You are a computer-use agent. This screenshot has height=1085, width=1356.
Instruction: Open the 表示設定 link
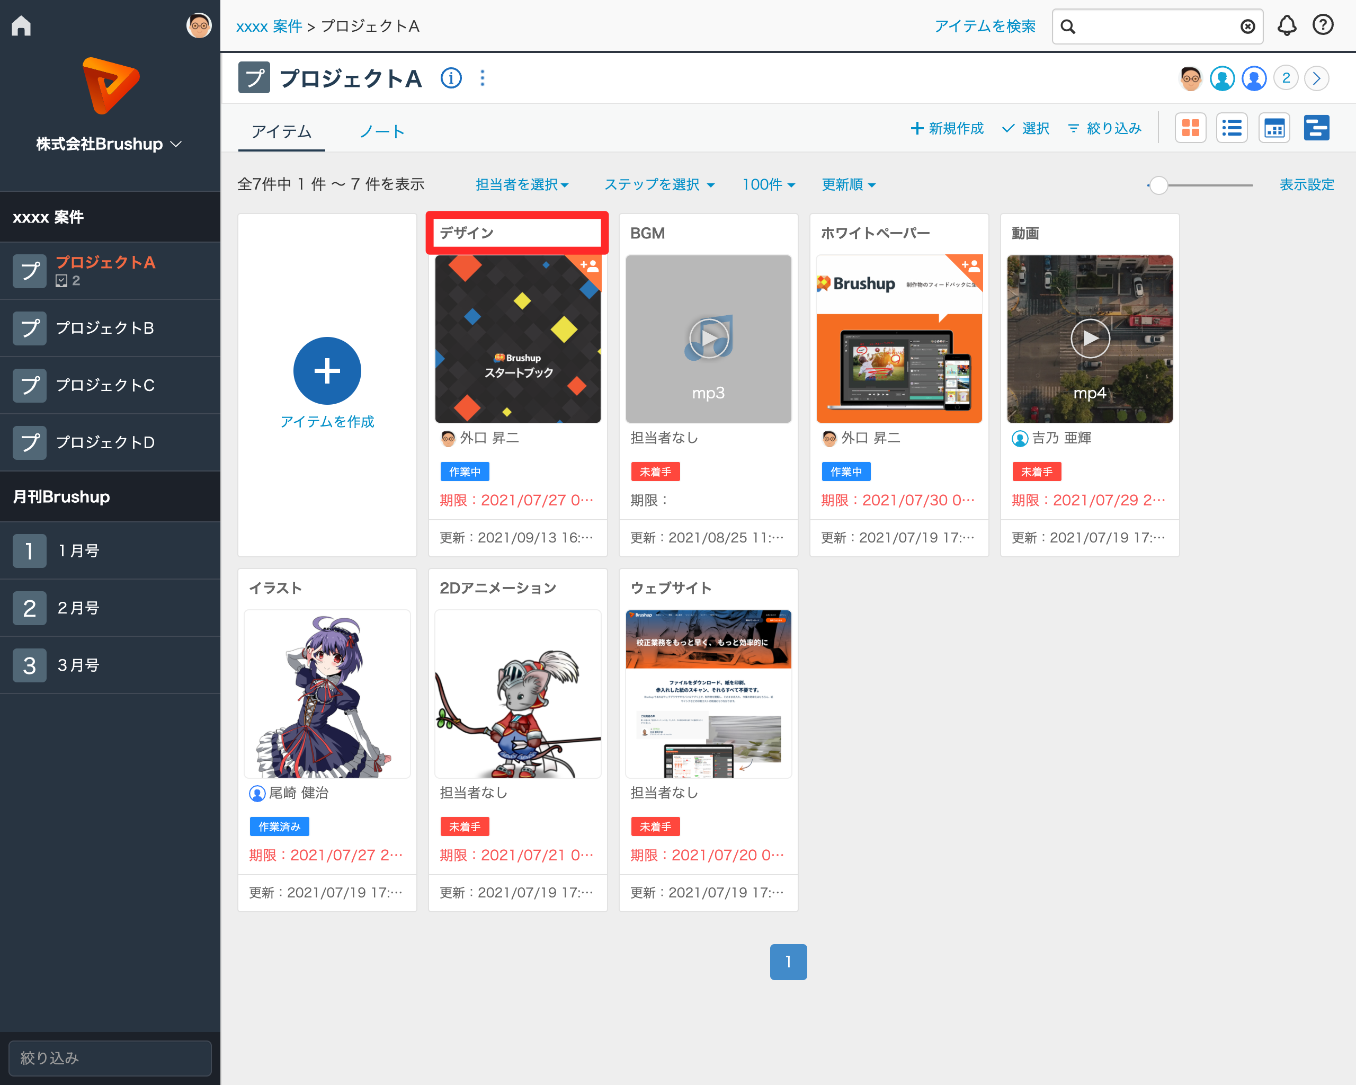(1306, 185)
